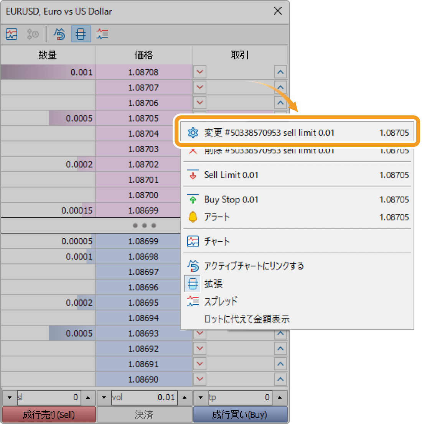Viewport: 422px width, 424px height.
Task: Select the アラート alert menu item
Action: [x=297, y=217]
